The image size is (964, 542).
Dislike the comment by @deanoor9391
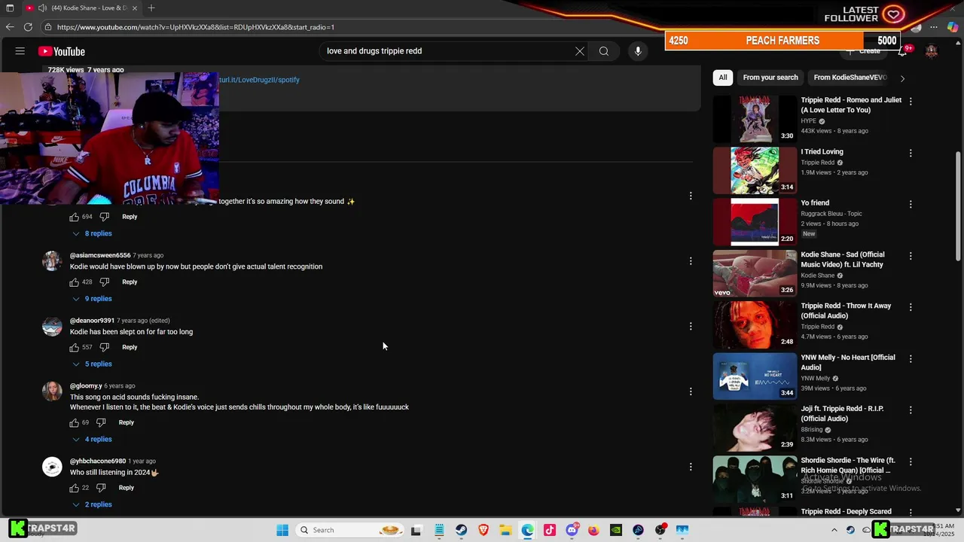(105, 347)
